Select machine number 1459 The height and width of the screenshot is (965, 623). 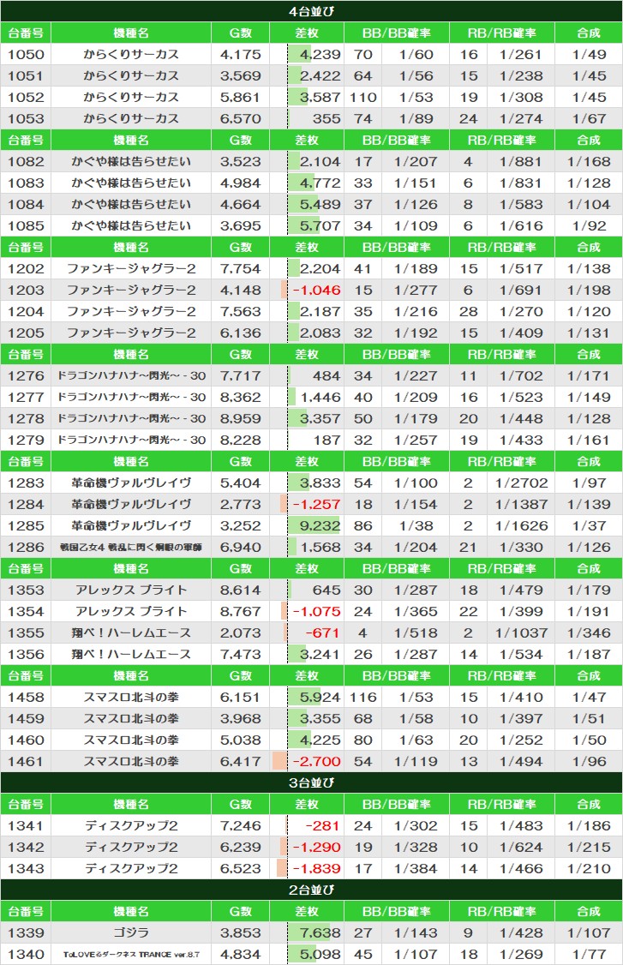26,718
